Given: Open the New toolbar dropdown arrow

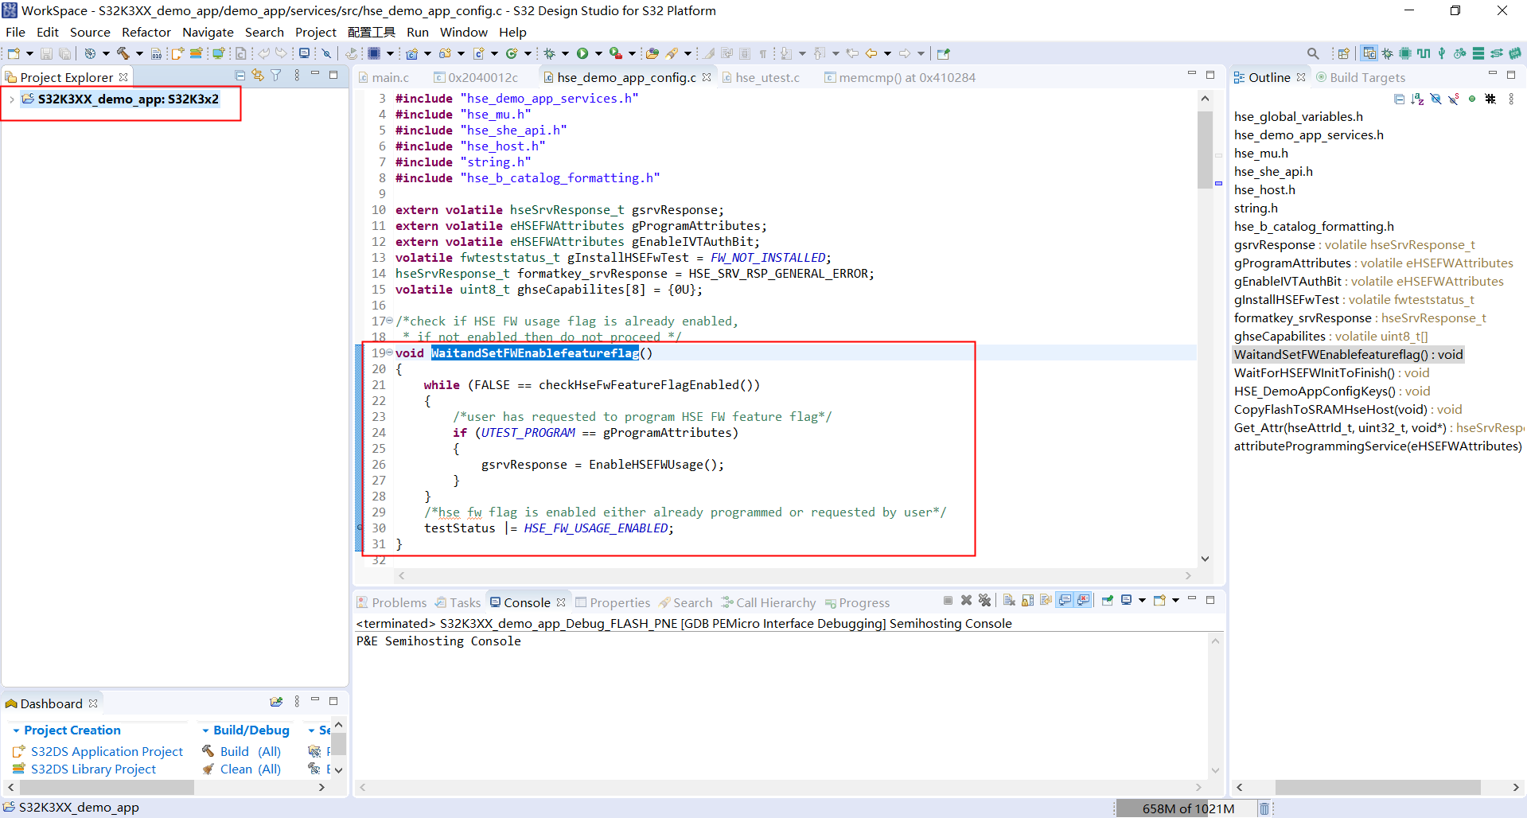Looking at the screenshot, I should (29, 53).
